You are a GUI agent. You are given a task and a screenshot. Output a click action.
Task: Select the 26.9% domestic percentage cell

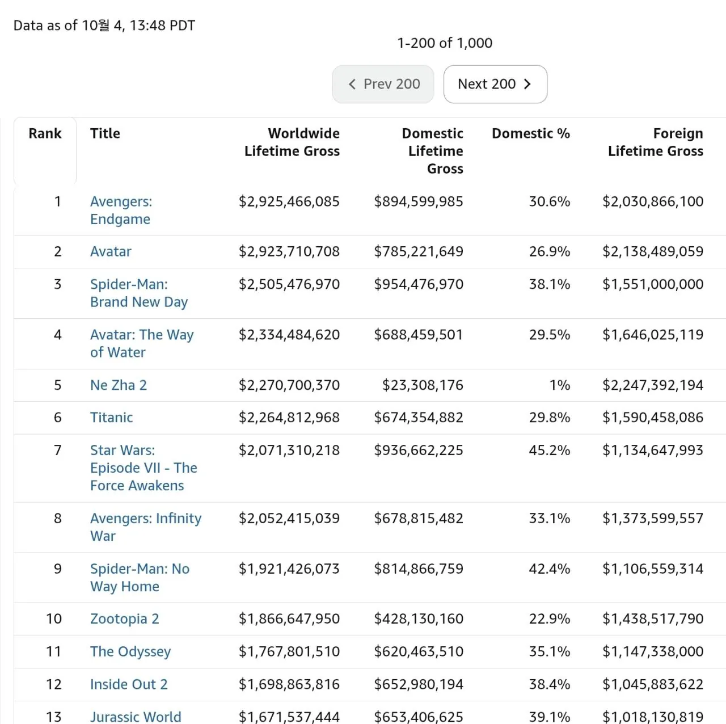tap(550, 251)
